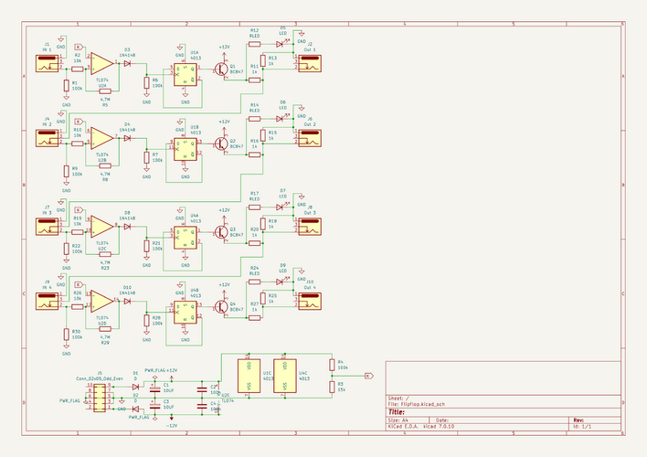Select the Q4 BC847 transistor
This screenshot has width=647, height=457.
(x=221, y=307)
